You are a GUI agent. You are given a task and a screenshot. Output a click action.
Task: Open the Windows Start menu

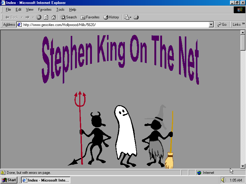[x=9, y=180]
